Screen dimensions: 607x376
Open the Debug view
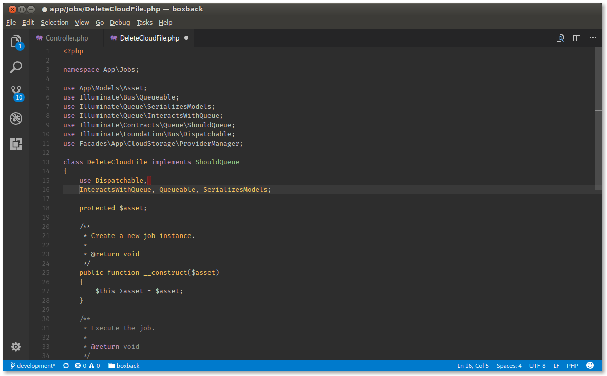pos(16,118)
